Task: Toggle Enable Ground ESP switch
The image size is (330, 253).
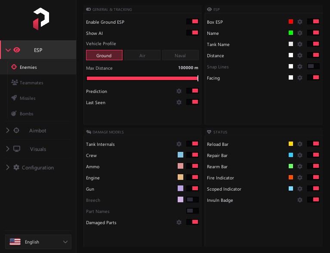Action: 192,22
